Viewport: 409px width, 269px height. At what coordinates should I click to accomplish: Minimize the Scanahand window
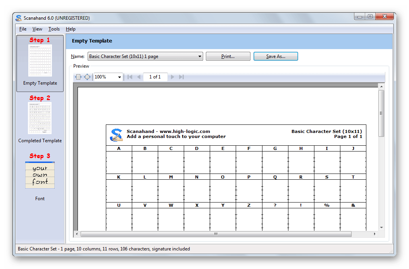click(x=360, y=17)
